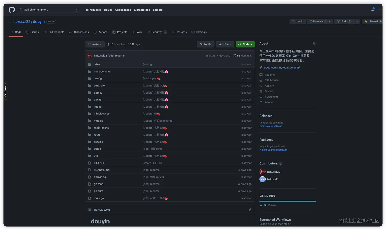This screenshot has width=386, height=230.
Task: Expand the Octotree sidebar
Action: click(5, 91)
